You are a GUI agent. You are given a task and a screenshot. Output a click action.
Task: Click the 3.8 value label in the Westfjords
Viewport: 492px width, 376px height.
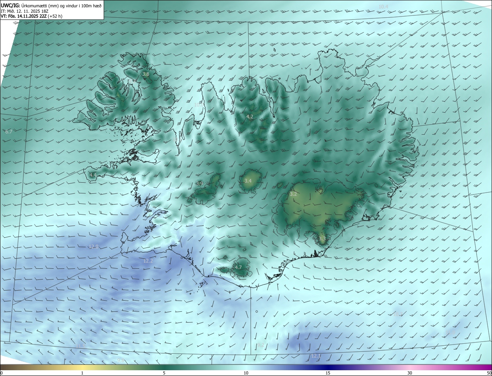(x=146, y=74)
